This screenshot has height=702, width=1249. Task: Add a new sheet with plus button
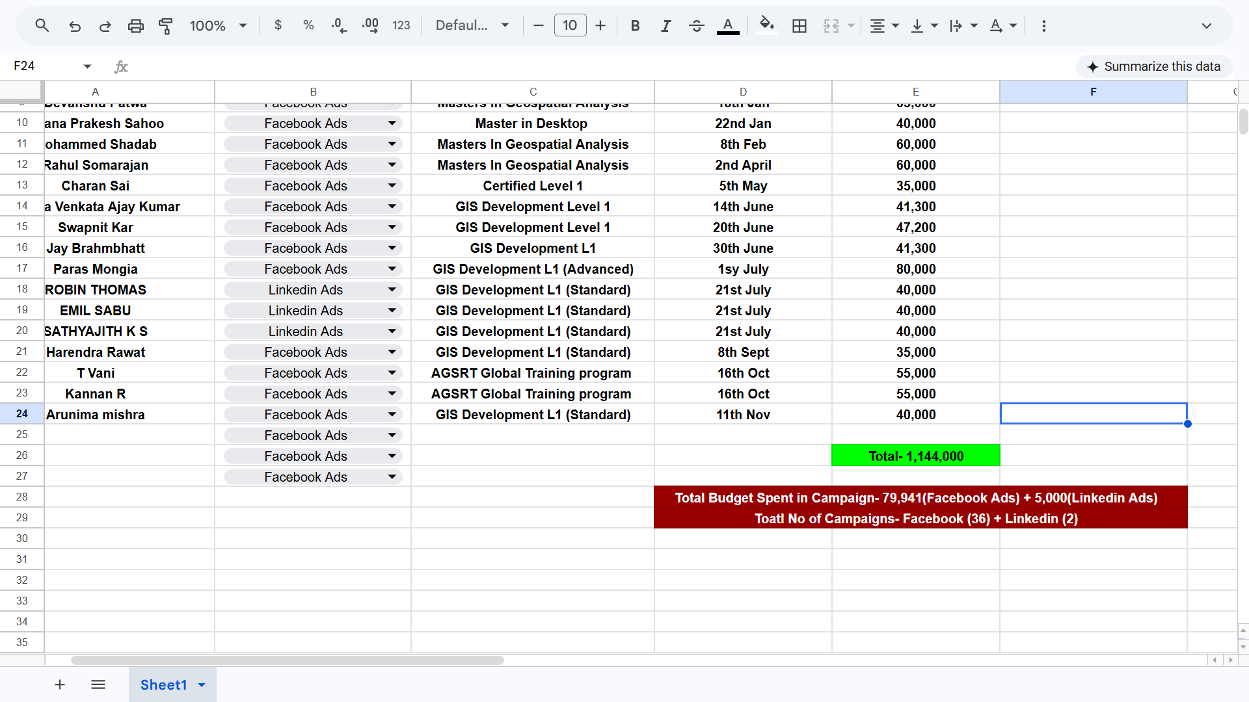59,684
